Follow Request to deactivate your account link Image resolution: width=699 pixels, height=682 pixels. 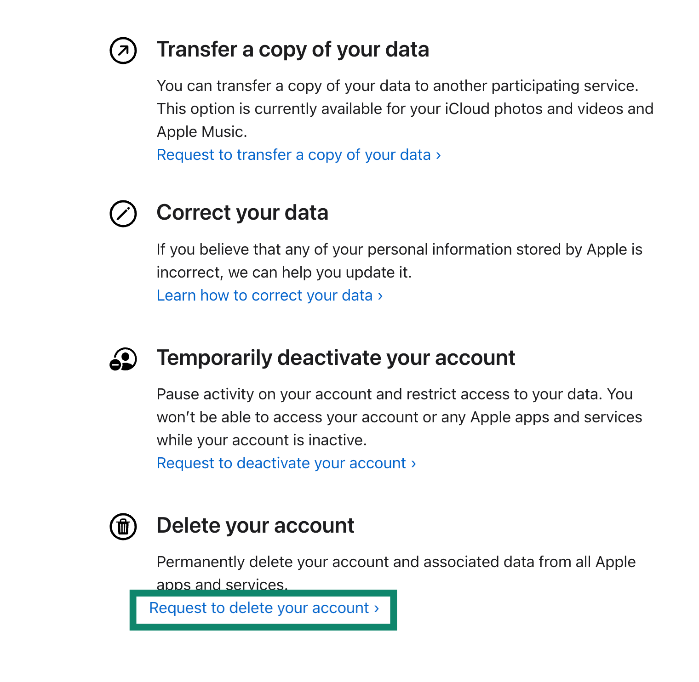pos(281,463)
